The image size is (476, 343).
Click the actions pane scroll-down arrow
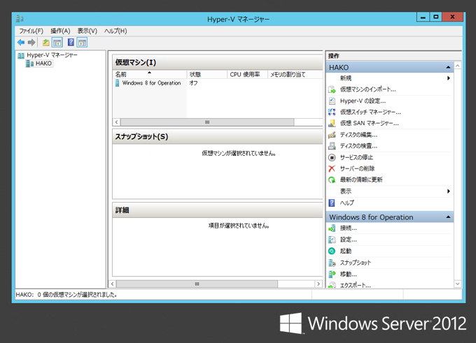(458, 284)
